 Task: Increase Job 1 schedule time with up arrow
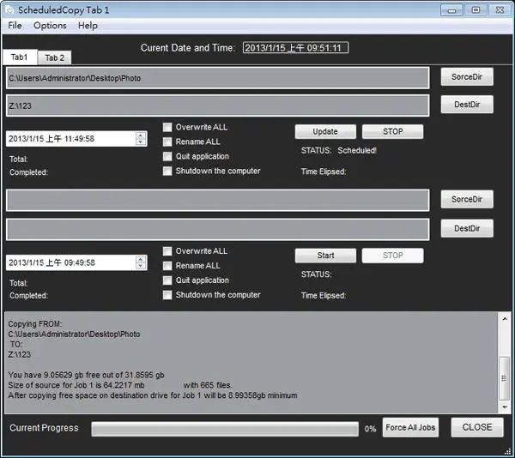click(141, 136)
